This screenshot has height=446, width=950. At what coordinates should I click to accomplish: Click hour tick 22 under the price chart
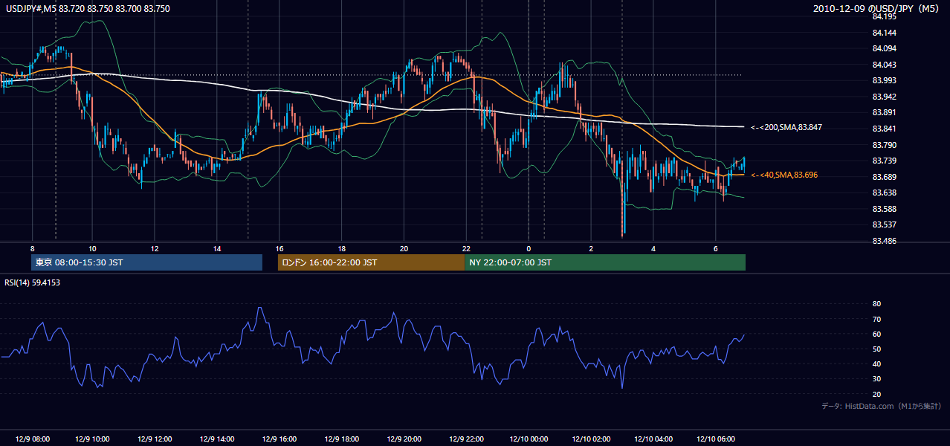[465, 248]
